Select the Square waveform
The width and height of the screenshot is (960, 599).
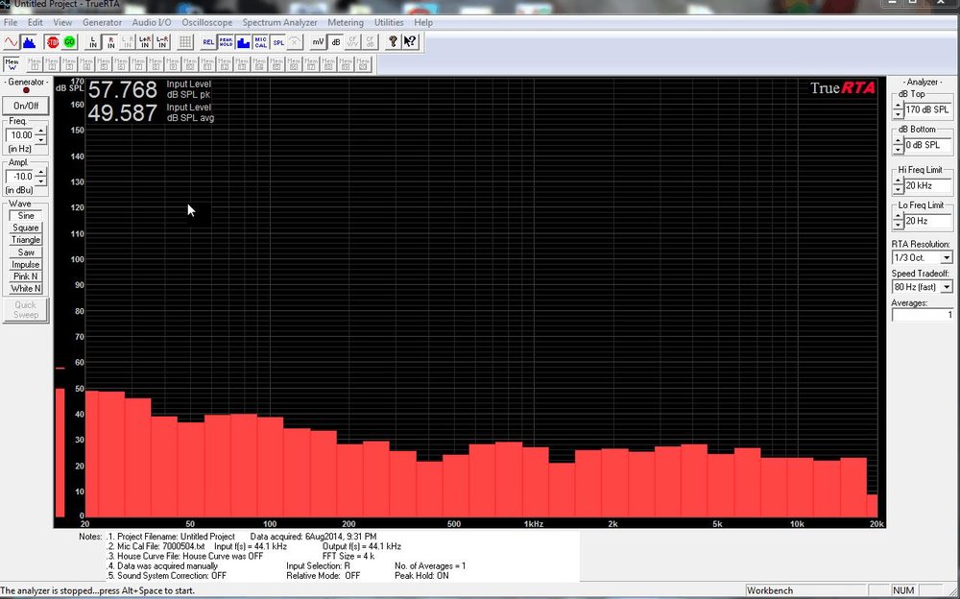26,228
